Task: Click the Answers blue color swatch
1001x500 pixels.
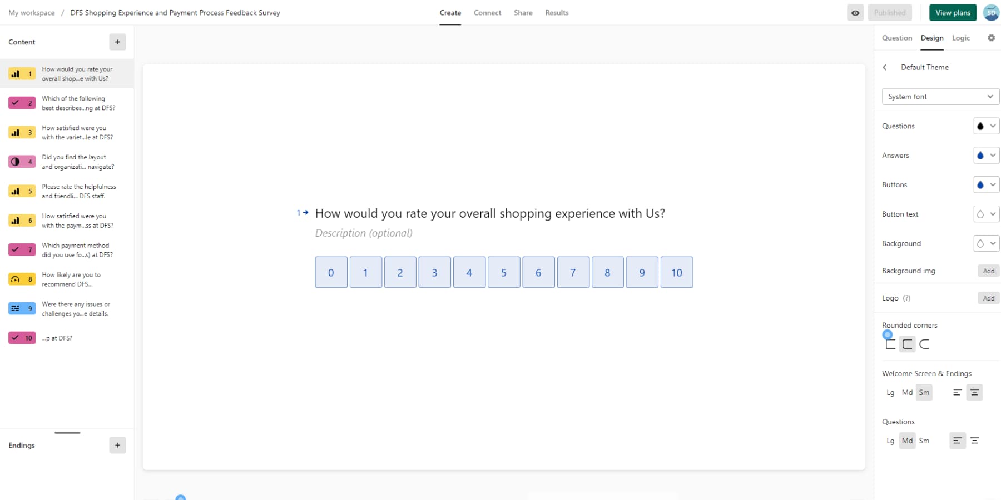Action: pos(980,155)
